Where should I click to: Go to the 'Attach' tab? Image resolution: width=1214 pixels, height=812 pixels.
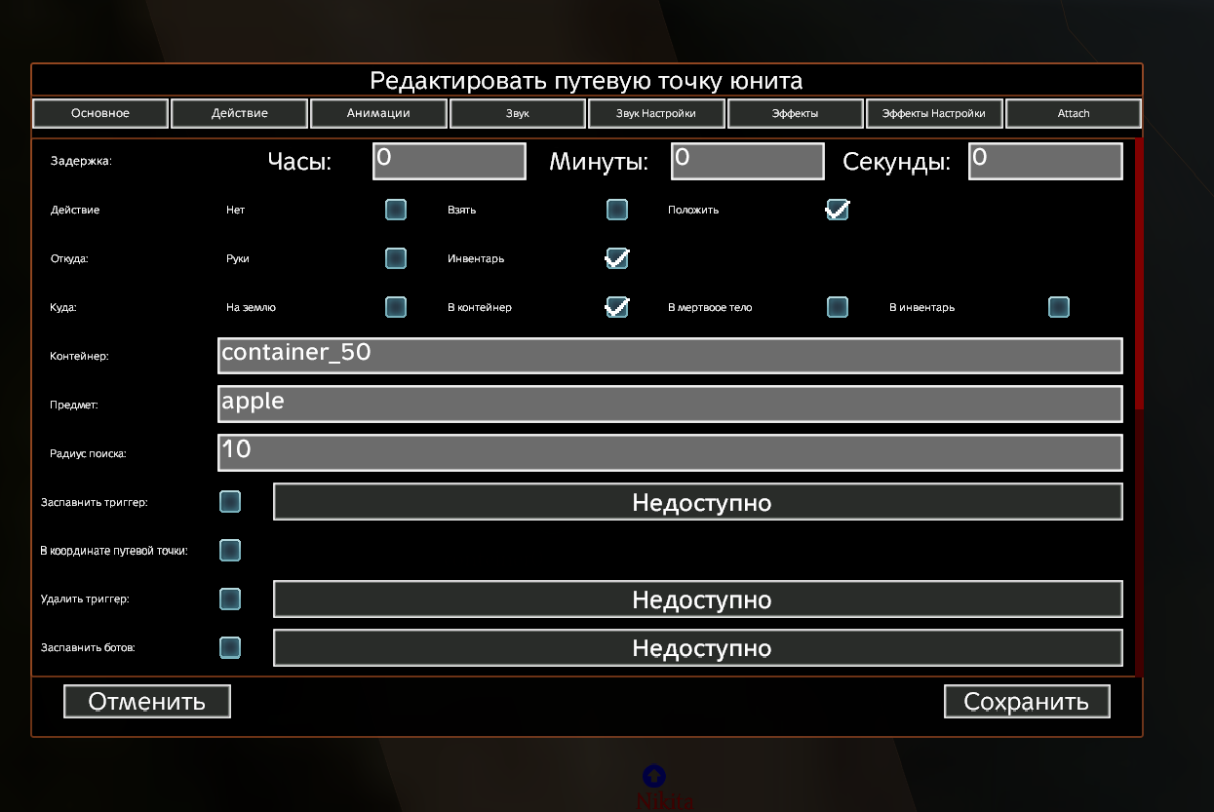pyautogui.click(x=1073, y=113)
